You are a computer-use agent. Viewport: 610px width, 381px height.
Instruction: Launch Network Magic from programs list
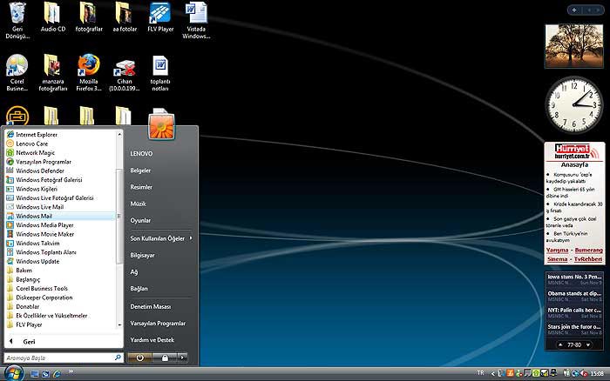[x=35, y=152]
